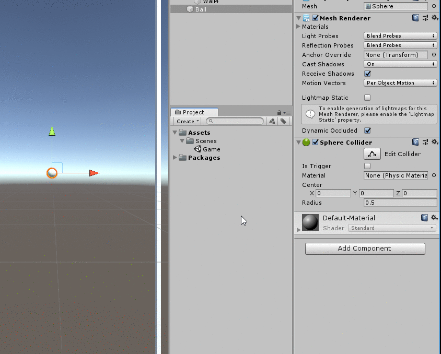Viewport: 441px width, 354px height.
Task: Click the Add Component button
Action: pyautogui.click(x=365, y=249)
